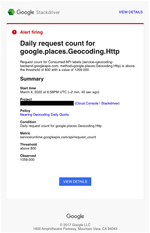Click the Summary section heading

pos(32,79)
